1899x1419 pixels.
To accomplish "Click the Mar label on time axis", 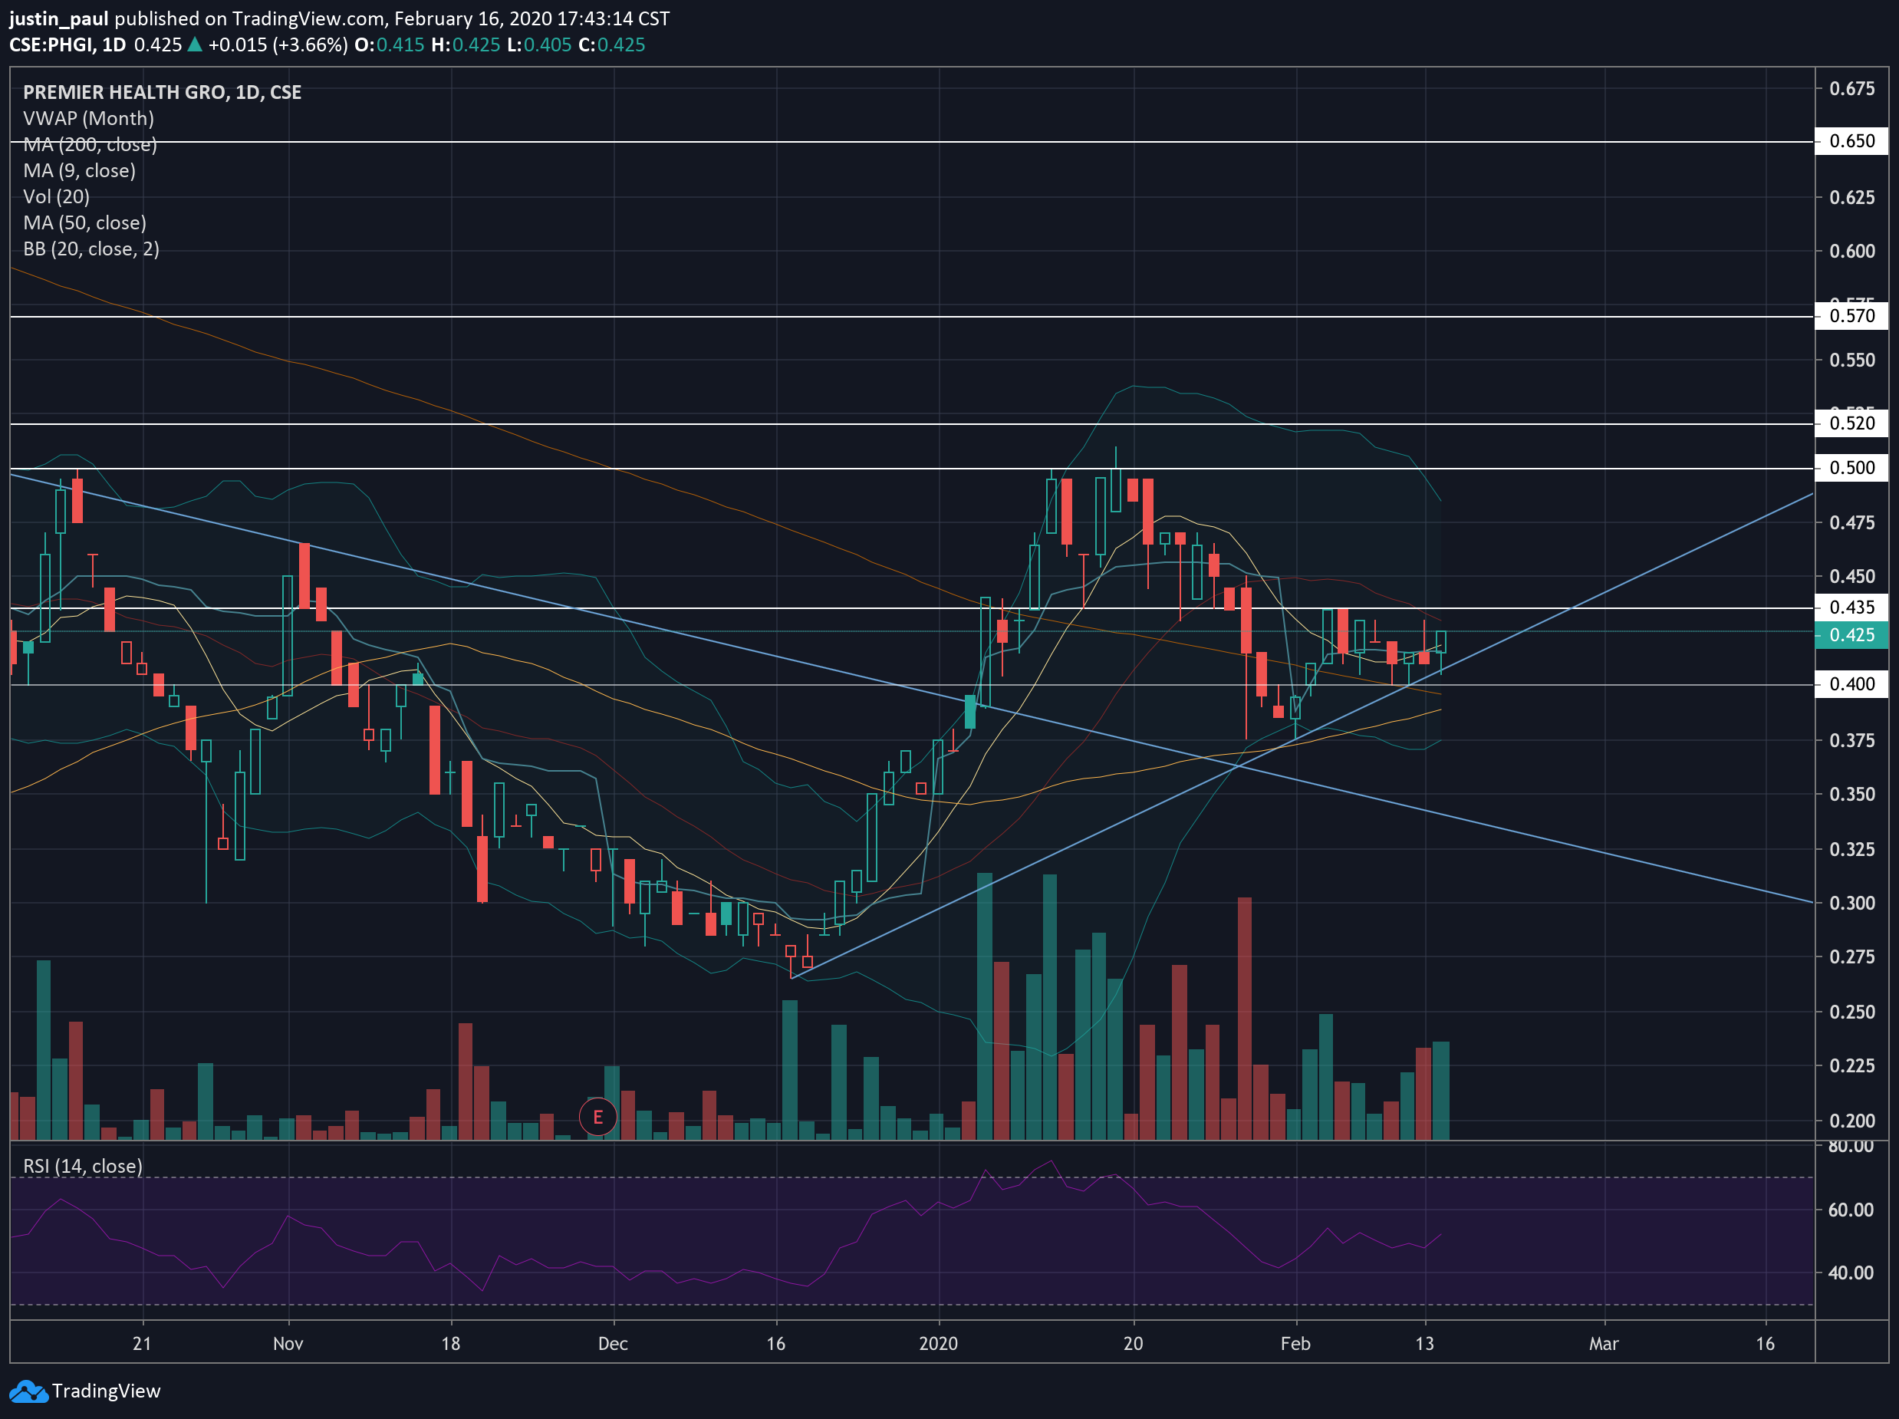I will (1604, 1344).
